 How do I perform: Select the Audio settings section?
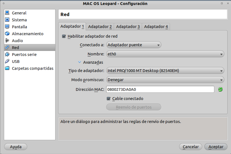click(x=30, y=41)
